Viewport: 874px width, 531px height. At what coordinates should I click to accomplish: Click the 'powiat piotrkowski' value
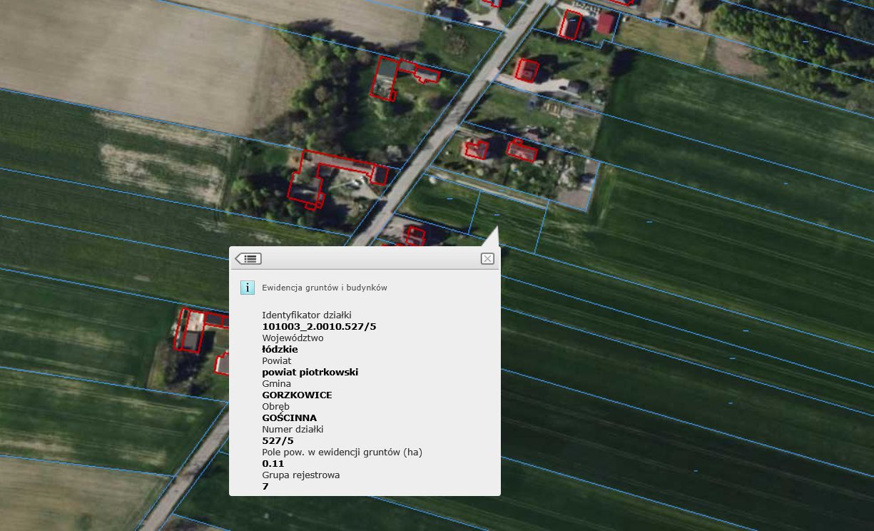tap(310, 372)
